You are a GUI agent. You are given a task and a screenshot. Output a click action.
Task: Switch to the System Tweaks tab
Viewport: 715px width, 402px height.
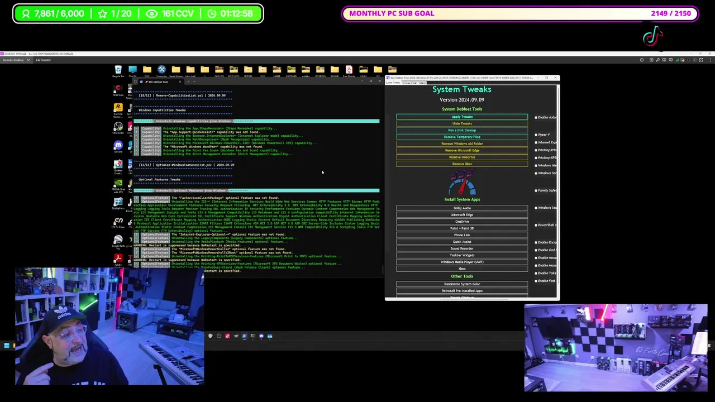click(x=393, y=83)
